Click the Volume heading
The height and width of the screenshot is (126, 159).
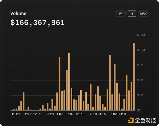pyautogui.click(x=18, y=13)
